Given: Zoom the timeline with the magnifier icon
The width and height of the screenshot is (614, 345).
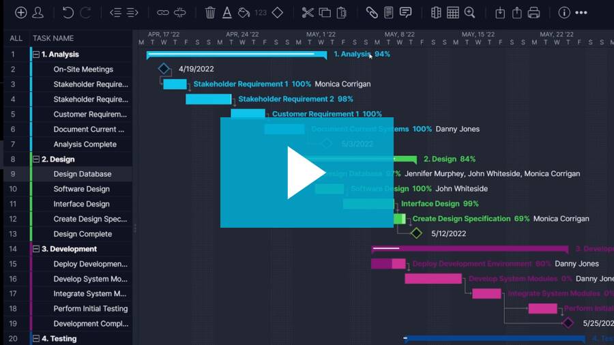Looking at the screenshot, I should 469,12.
